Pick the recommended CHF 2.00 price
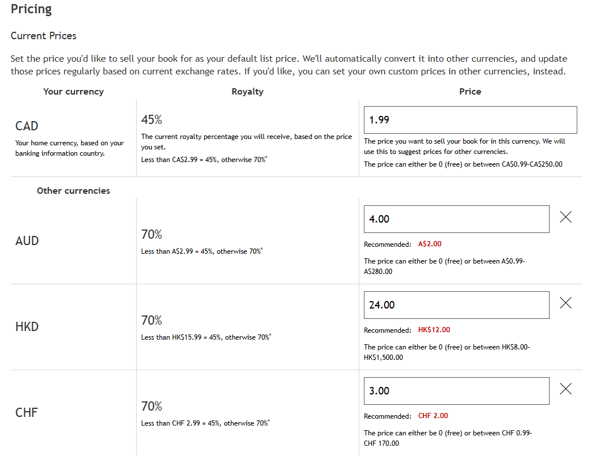 pyautogui.click(x=433, y=416)
